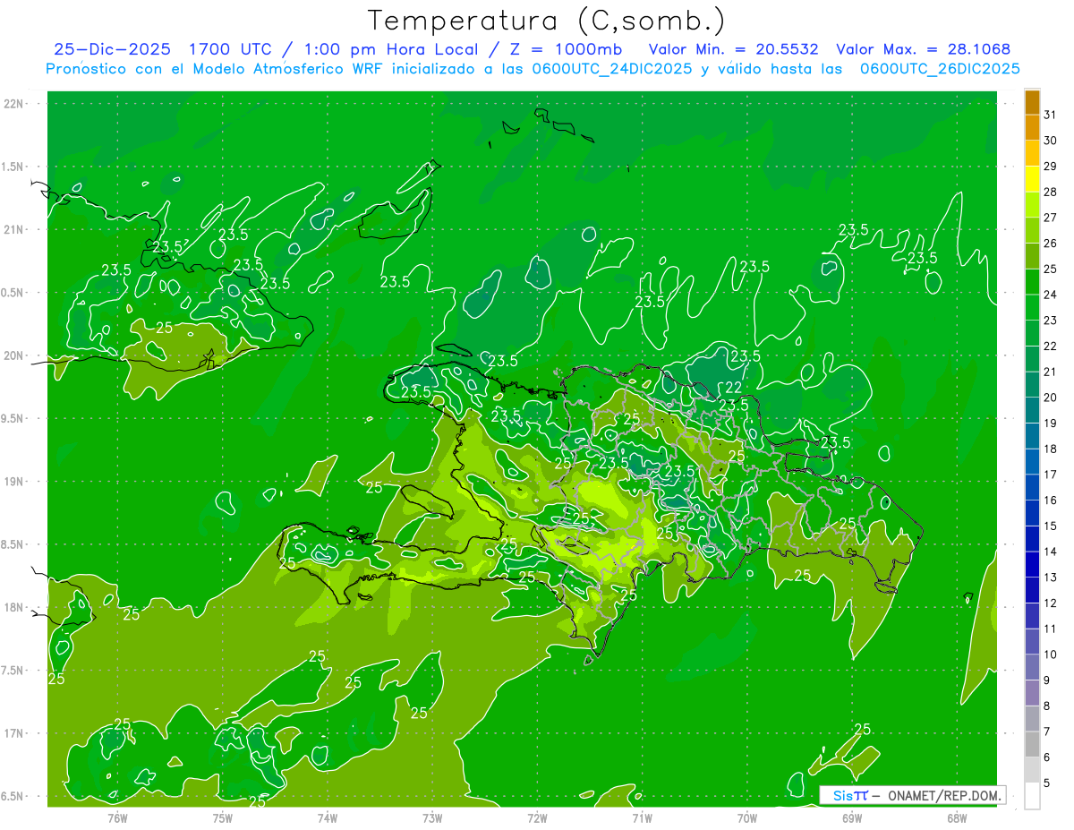Click the '1700 UTC' time label
The width and height of the screenshot is (1074, 830).
click(233, 49)
